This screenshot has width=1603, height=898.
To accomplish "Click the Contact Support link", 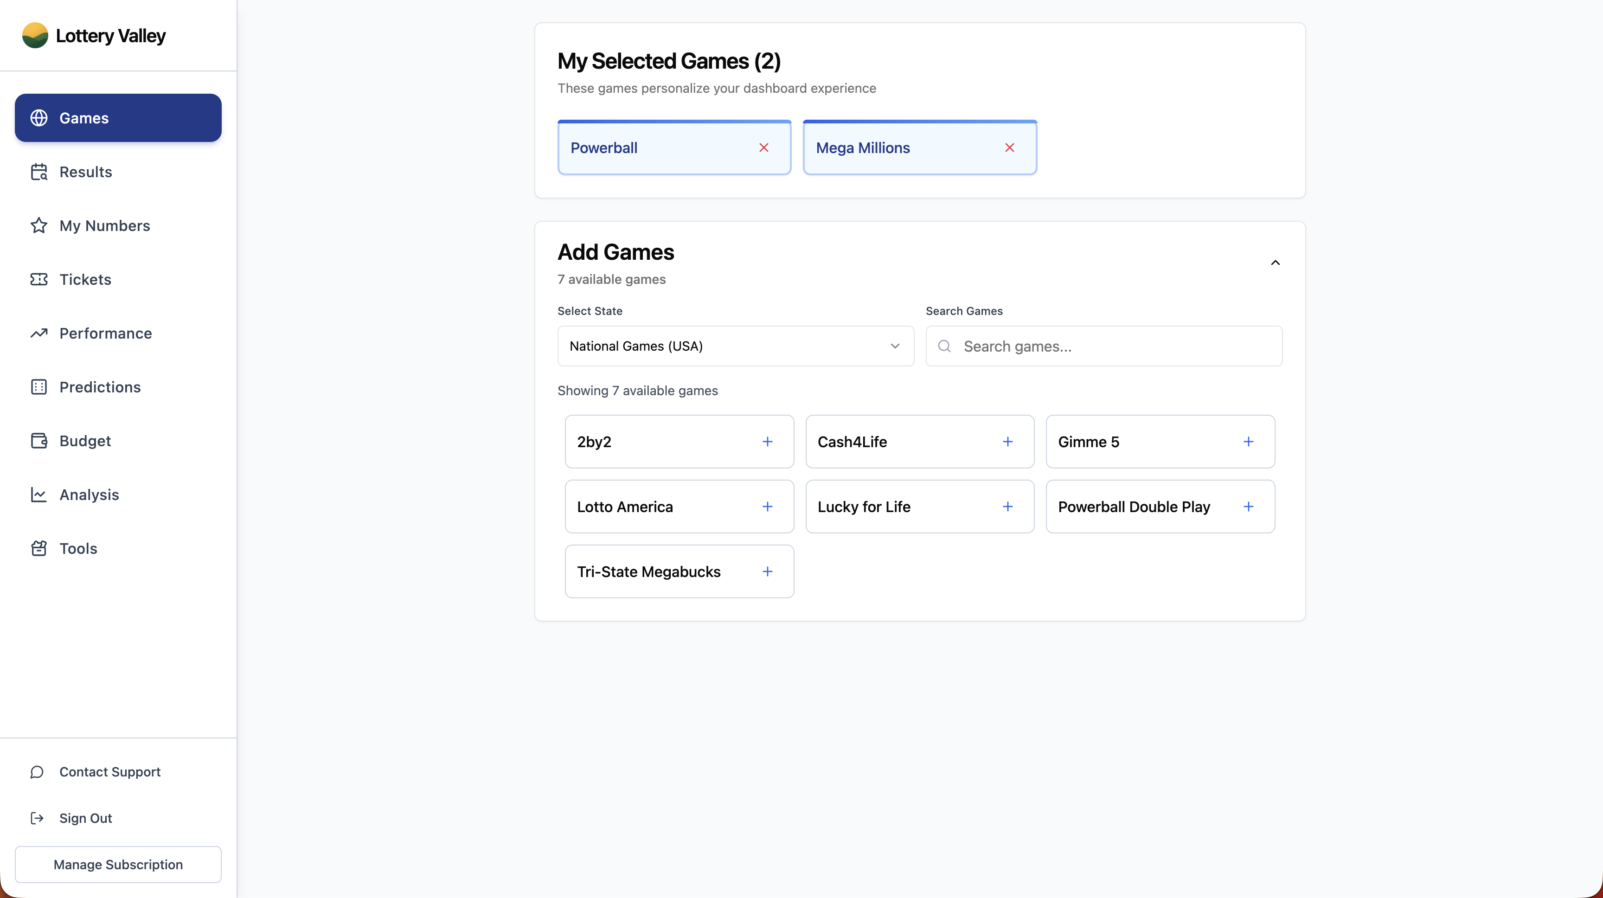I will click(x=110, y=772).
